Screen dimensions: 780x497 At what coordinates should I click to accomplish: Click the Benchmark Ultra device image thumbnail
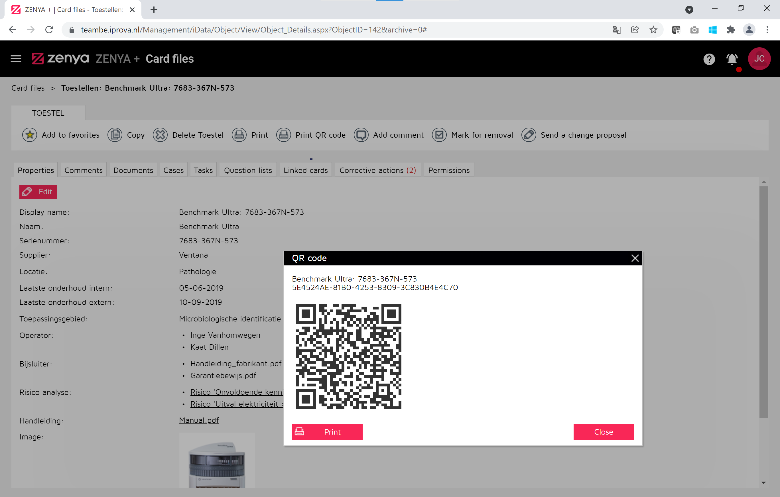(216, 463)
